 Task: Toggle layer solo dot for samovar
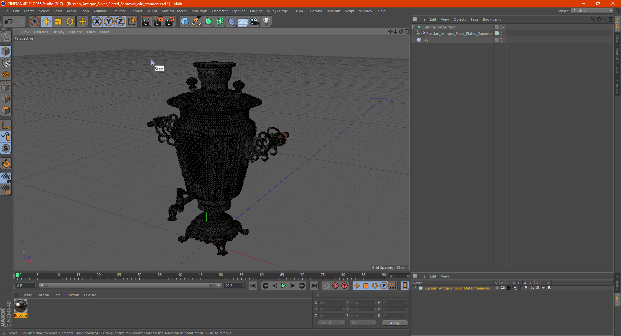[x=497, y=288]
